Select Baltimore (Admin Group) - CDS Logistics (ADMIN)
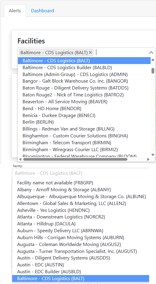156x284 pixels. pyautogui.click(x=84, y=75)
